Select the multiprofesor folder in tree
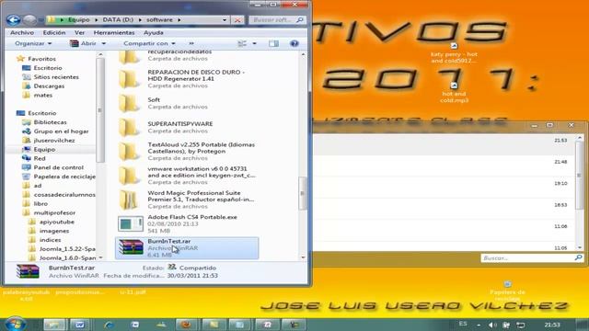The width and height of the screenshot is (589, 331). pyautogui.click(x=54, y=212)
